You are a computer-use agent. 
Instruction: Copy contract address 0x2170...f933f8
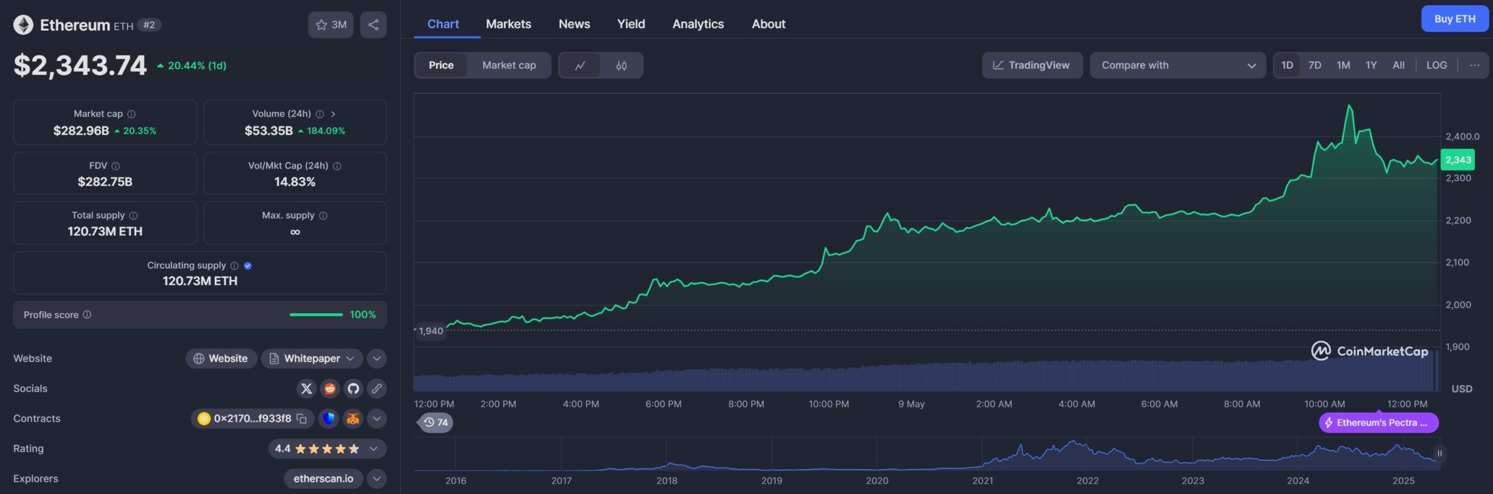[302, 419]
